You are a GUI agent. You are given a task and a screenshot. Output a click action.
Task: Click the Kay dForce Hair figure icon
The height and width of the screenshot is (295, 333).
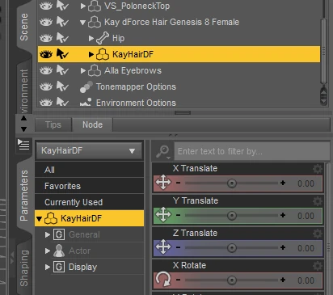(x=95, y=22)
